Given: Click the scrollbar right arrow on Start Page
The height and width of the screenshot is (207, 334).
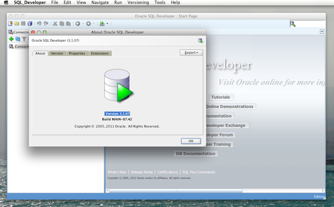Looking at the screenshot, I should [323, 191].
